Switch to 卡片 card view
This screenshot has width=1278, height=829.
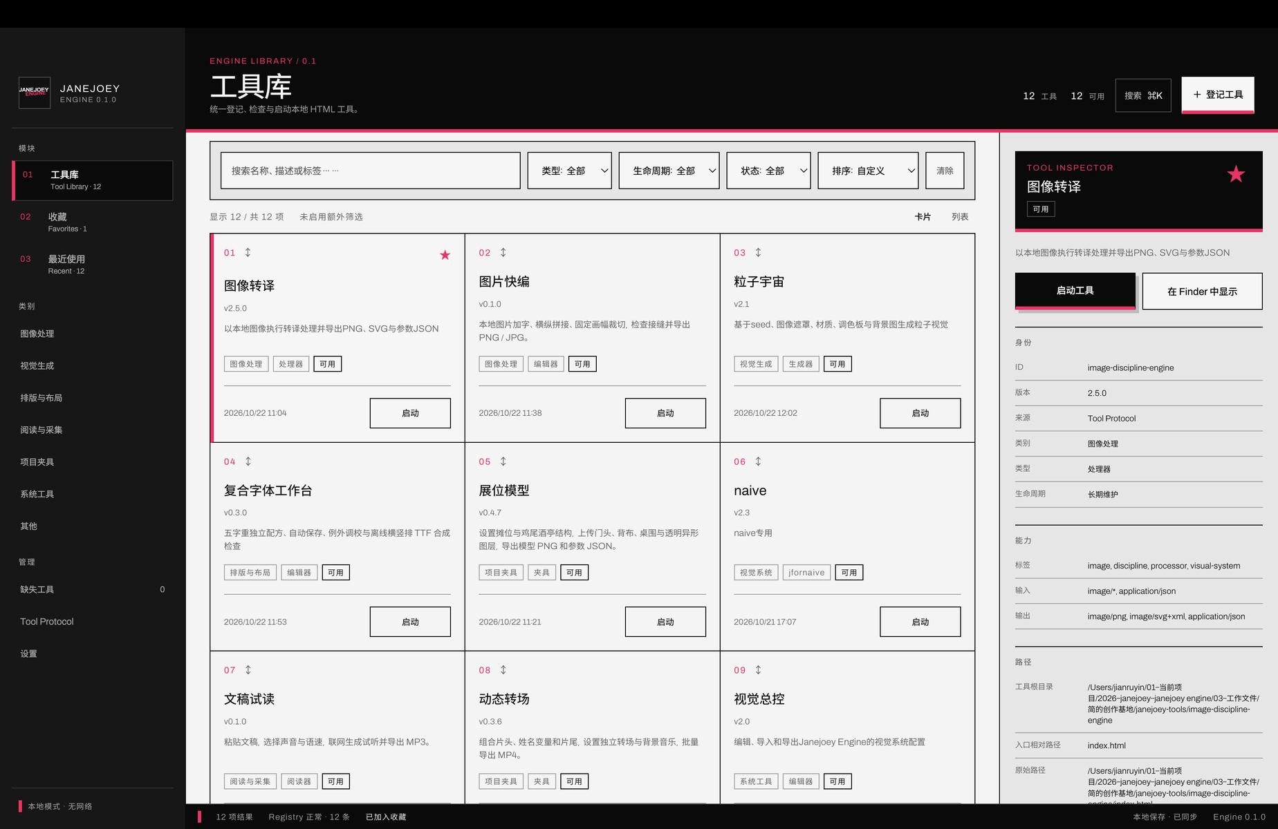923,217
